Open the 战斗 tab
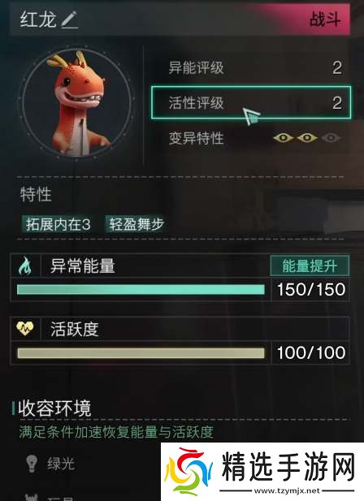Image resolution: width=364 pixels, height=501 pixels. (x=325, y=19)
